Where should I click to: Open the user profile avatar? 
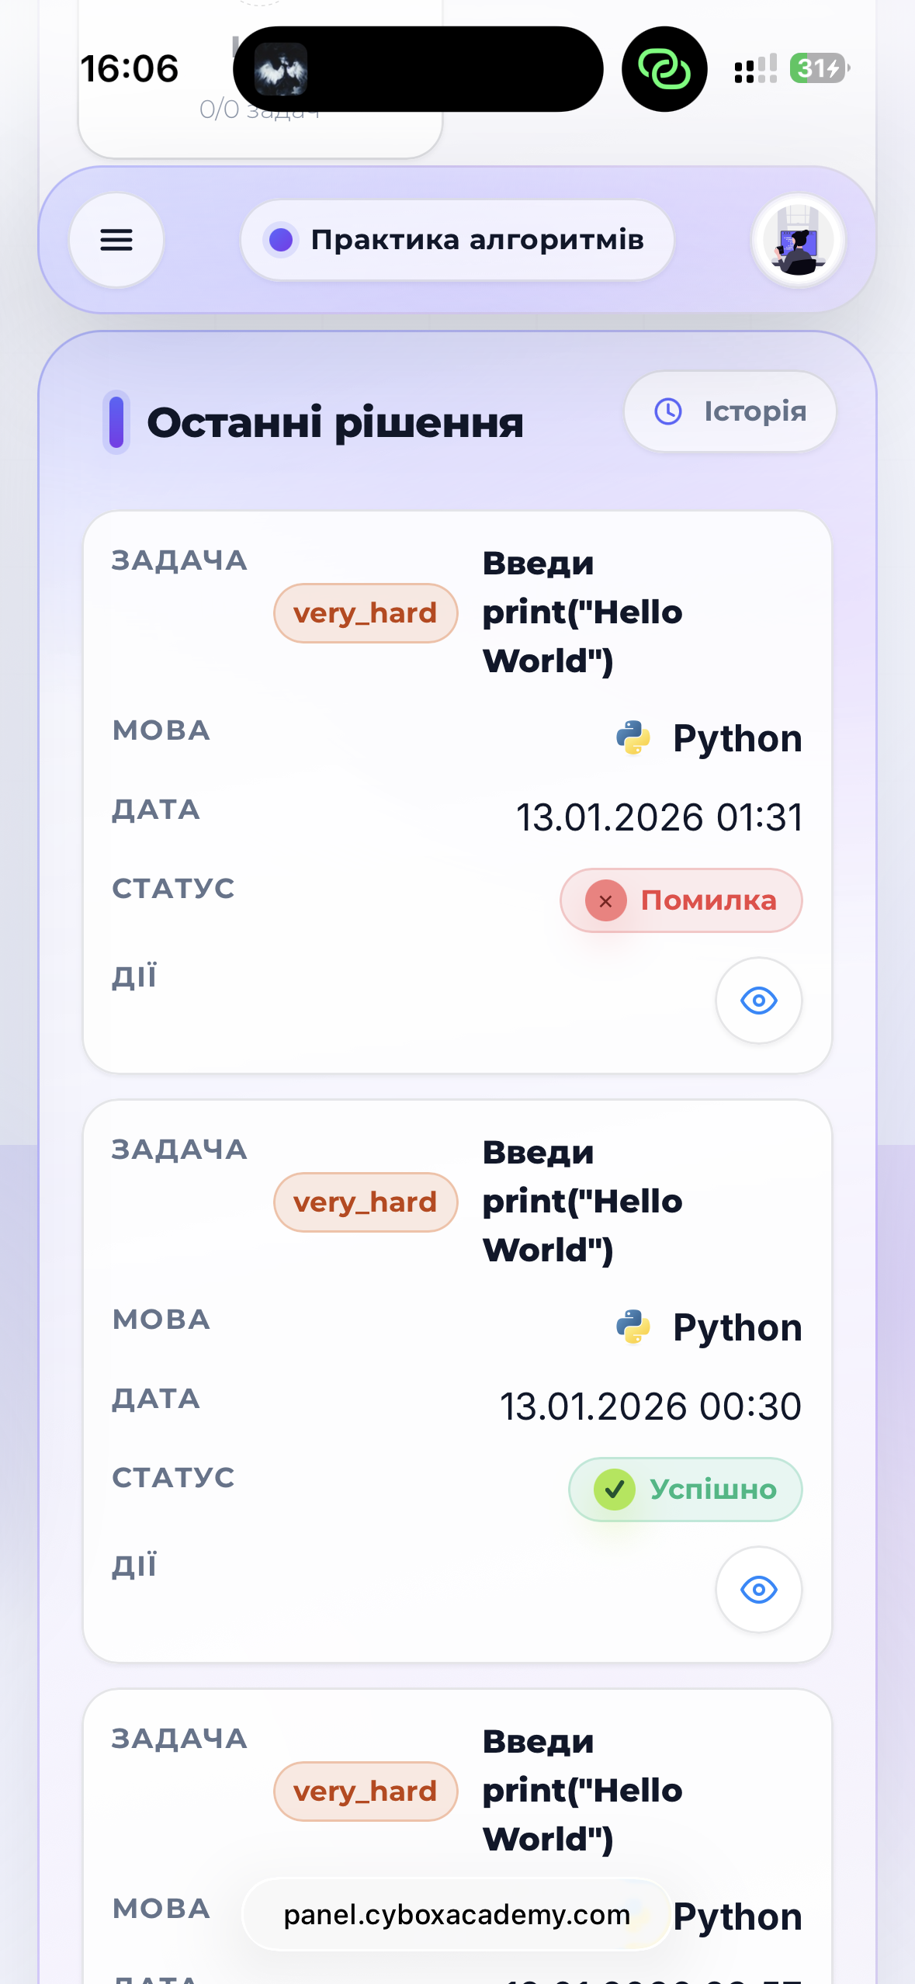[798, 241]
